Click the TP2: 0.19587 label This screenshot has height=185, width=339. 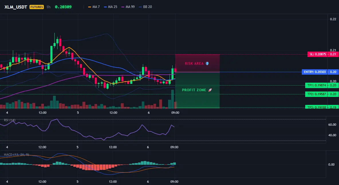click(316, 94)
